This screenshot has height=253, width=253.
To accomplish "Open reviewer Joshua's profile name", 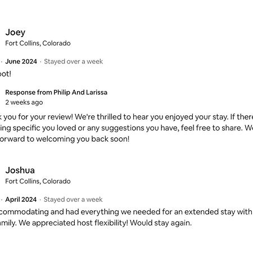I will click(20, 170).
